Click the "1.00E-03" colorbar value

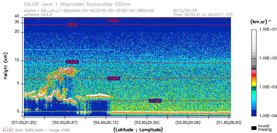(x=268, y=87)
